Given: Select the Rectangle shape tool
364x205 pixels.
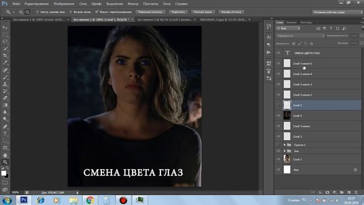Looking at the screenshot, I should [5, 148].
